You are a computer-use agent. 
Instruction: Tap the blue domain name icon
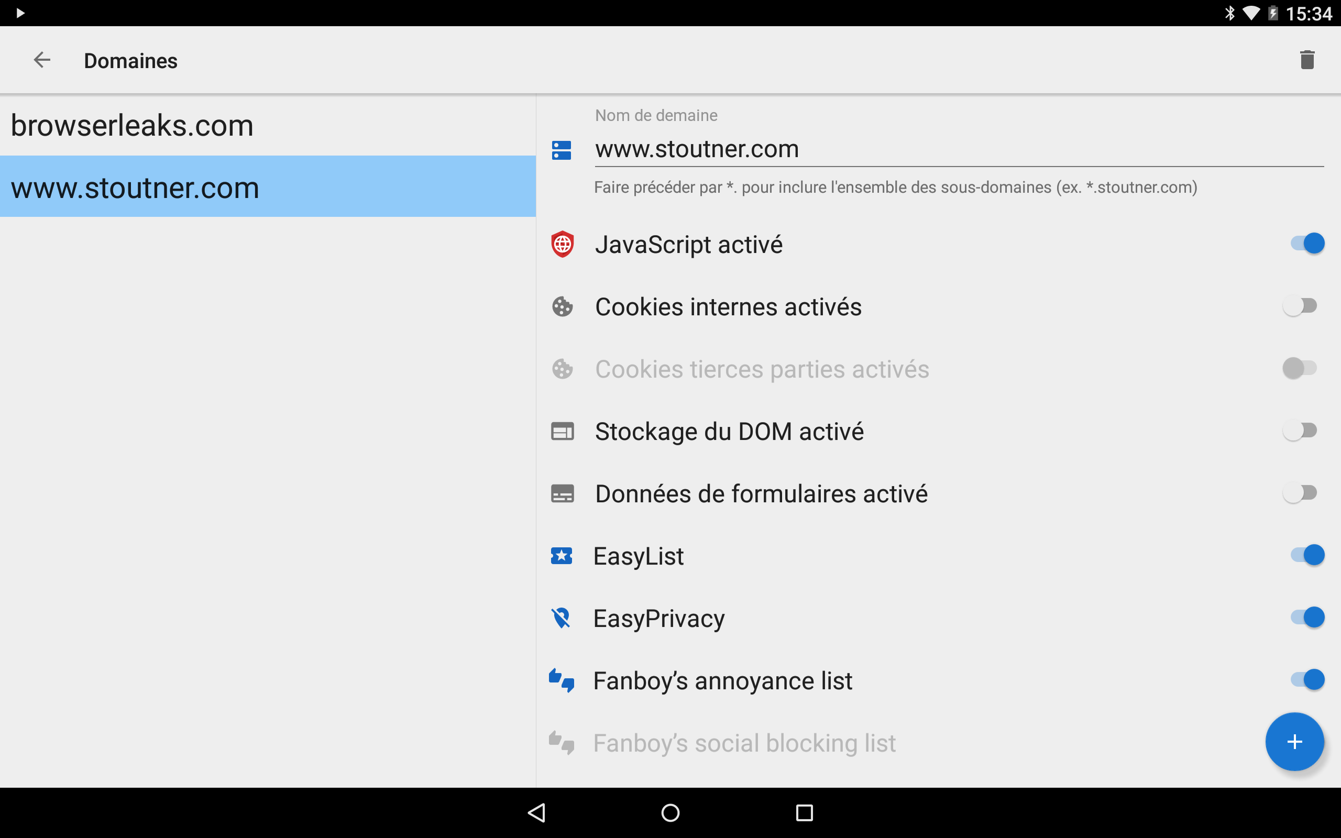562,150
